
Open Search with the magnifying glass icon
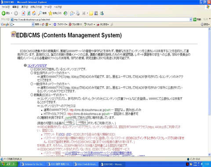tap(42, 13)
